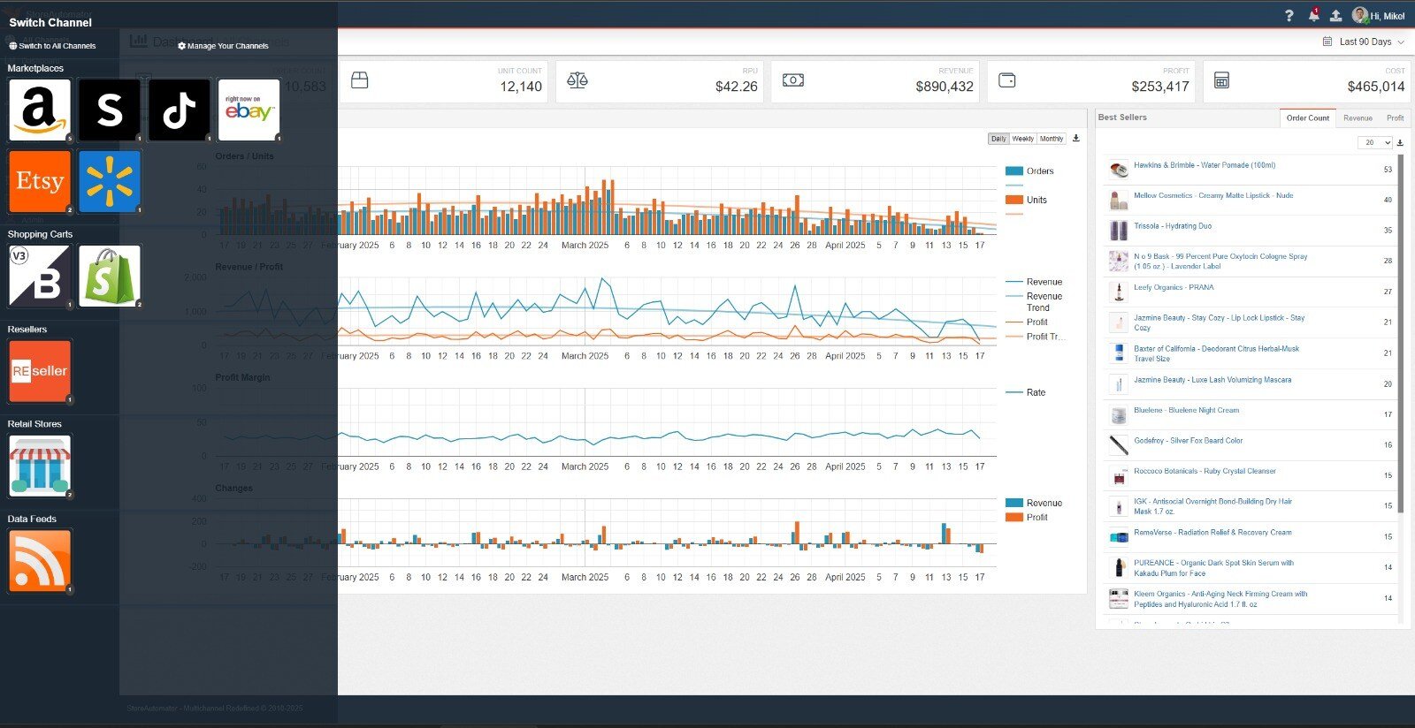Click the Unit Count box icon

click(x=359, y=80)
